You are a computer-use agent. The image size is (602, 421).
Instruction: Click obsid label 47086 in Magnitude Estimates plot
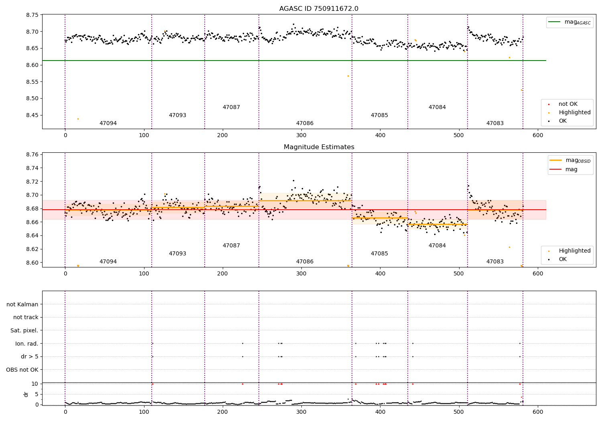click(305, 262)
